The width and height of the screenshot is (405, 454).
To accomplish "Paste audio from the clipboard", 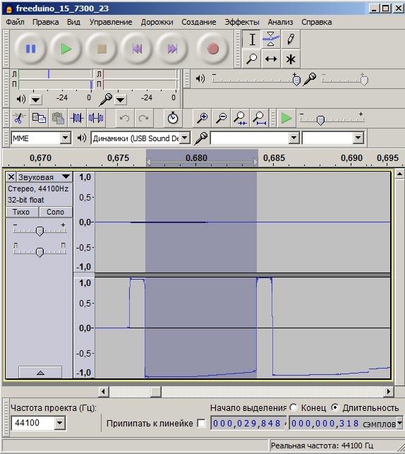I will click(x=58, y=118).
